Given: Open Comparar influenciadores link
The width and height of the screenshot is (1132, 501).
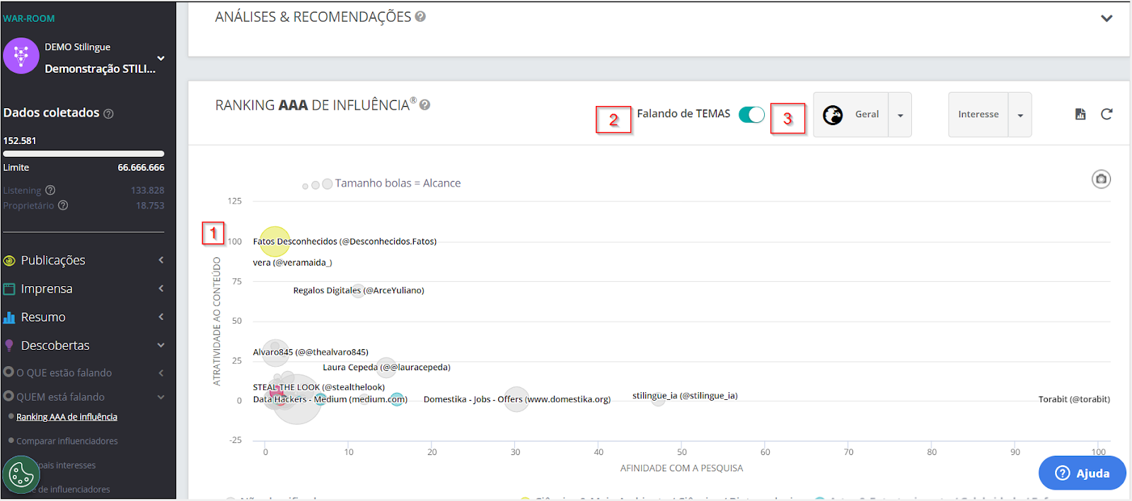Looking at the screenshot, I should (x=67, y=441).
